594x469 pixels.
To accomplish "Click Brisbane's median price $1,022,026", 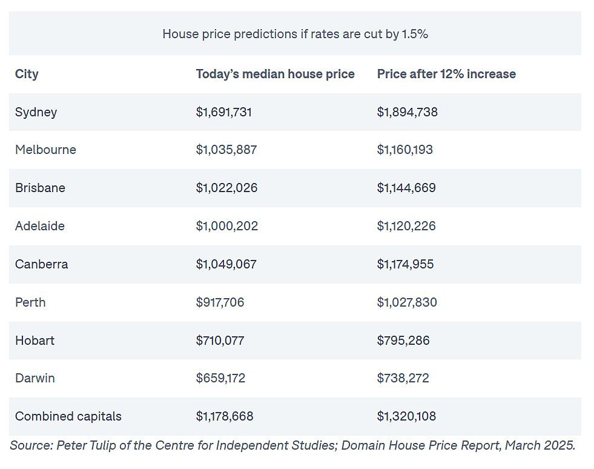I will click(226, 188).
